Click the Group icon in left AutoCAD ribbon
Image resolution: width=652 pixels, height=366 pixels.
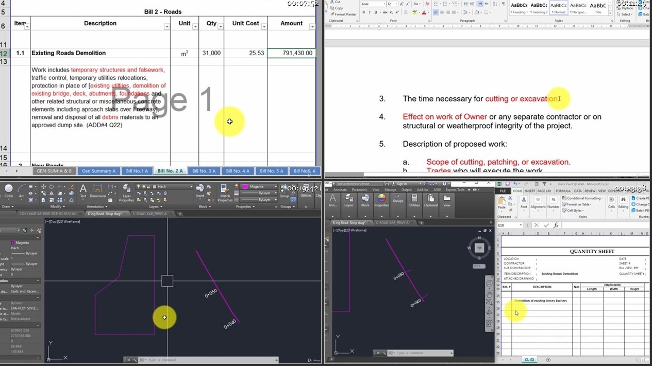pyautogui.click(x=285, y=190)
